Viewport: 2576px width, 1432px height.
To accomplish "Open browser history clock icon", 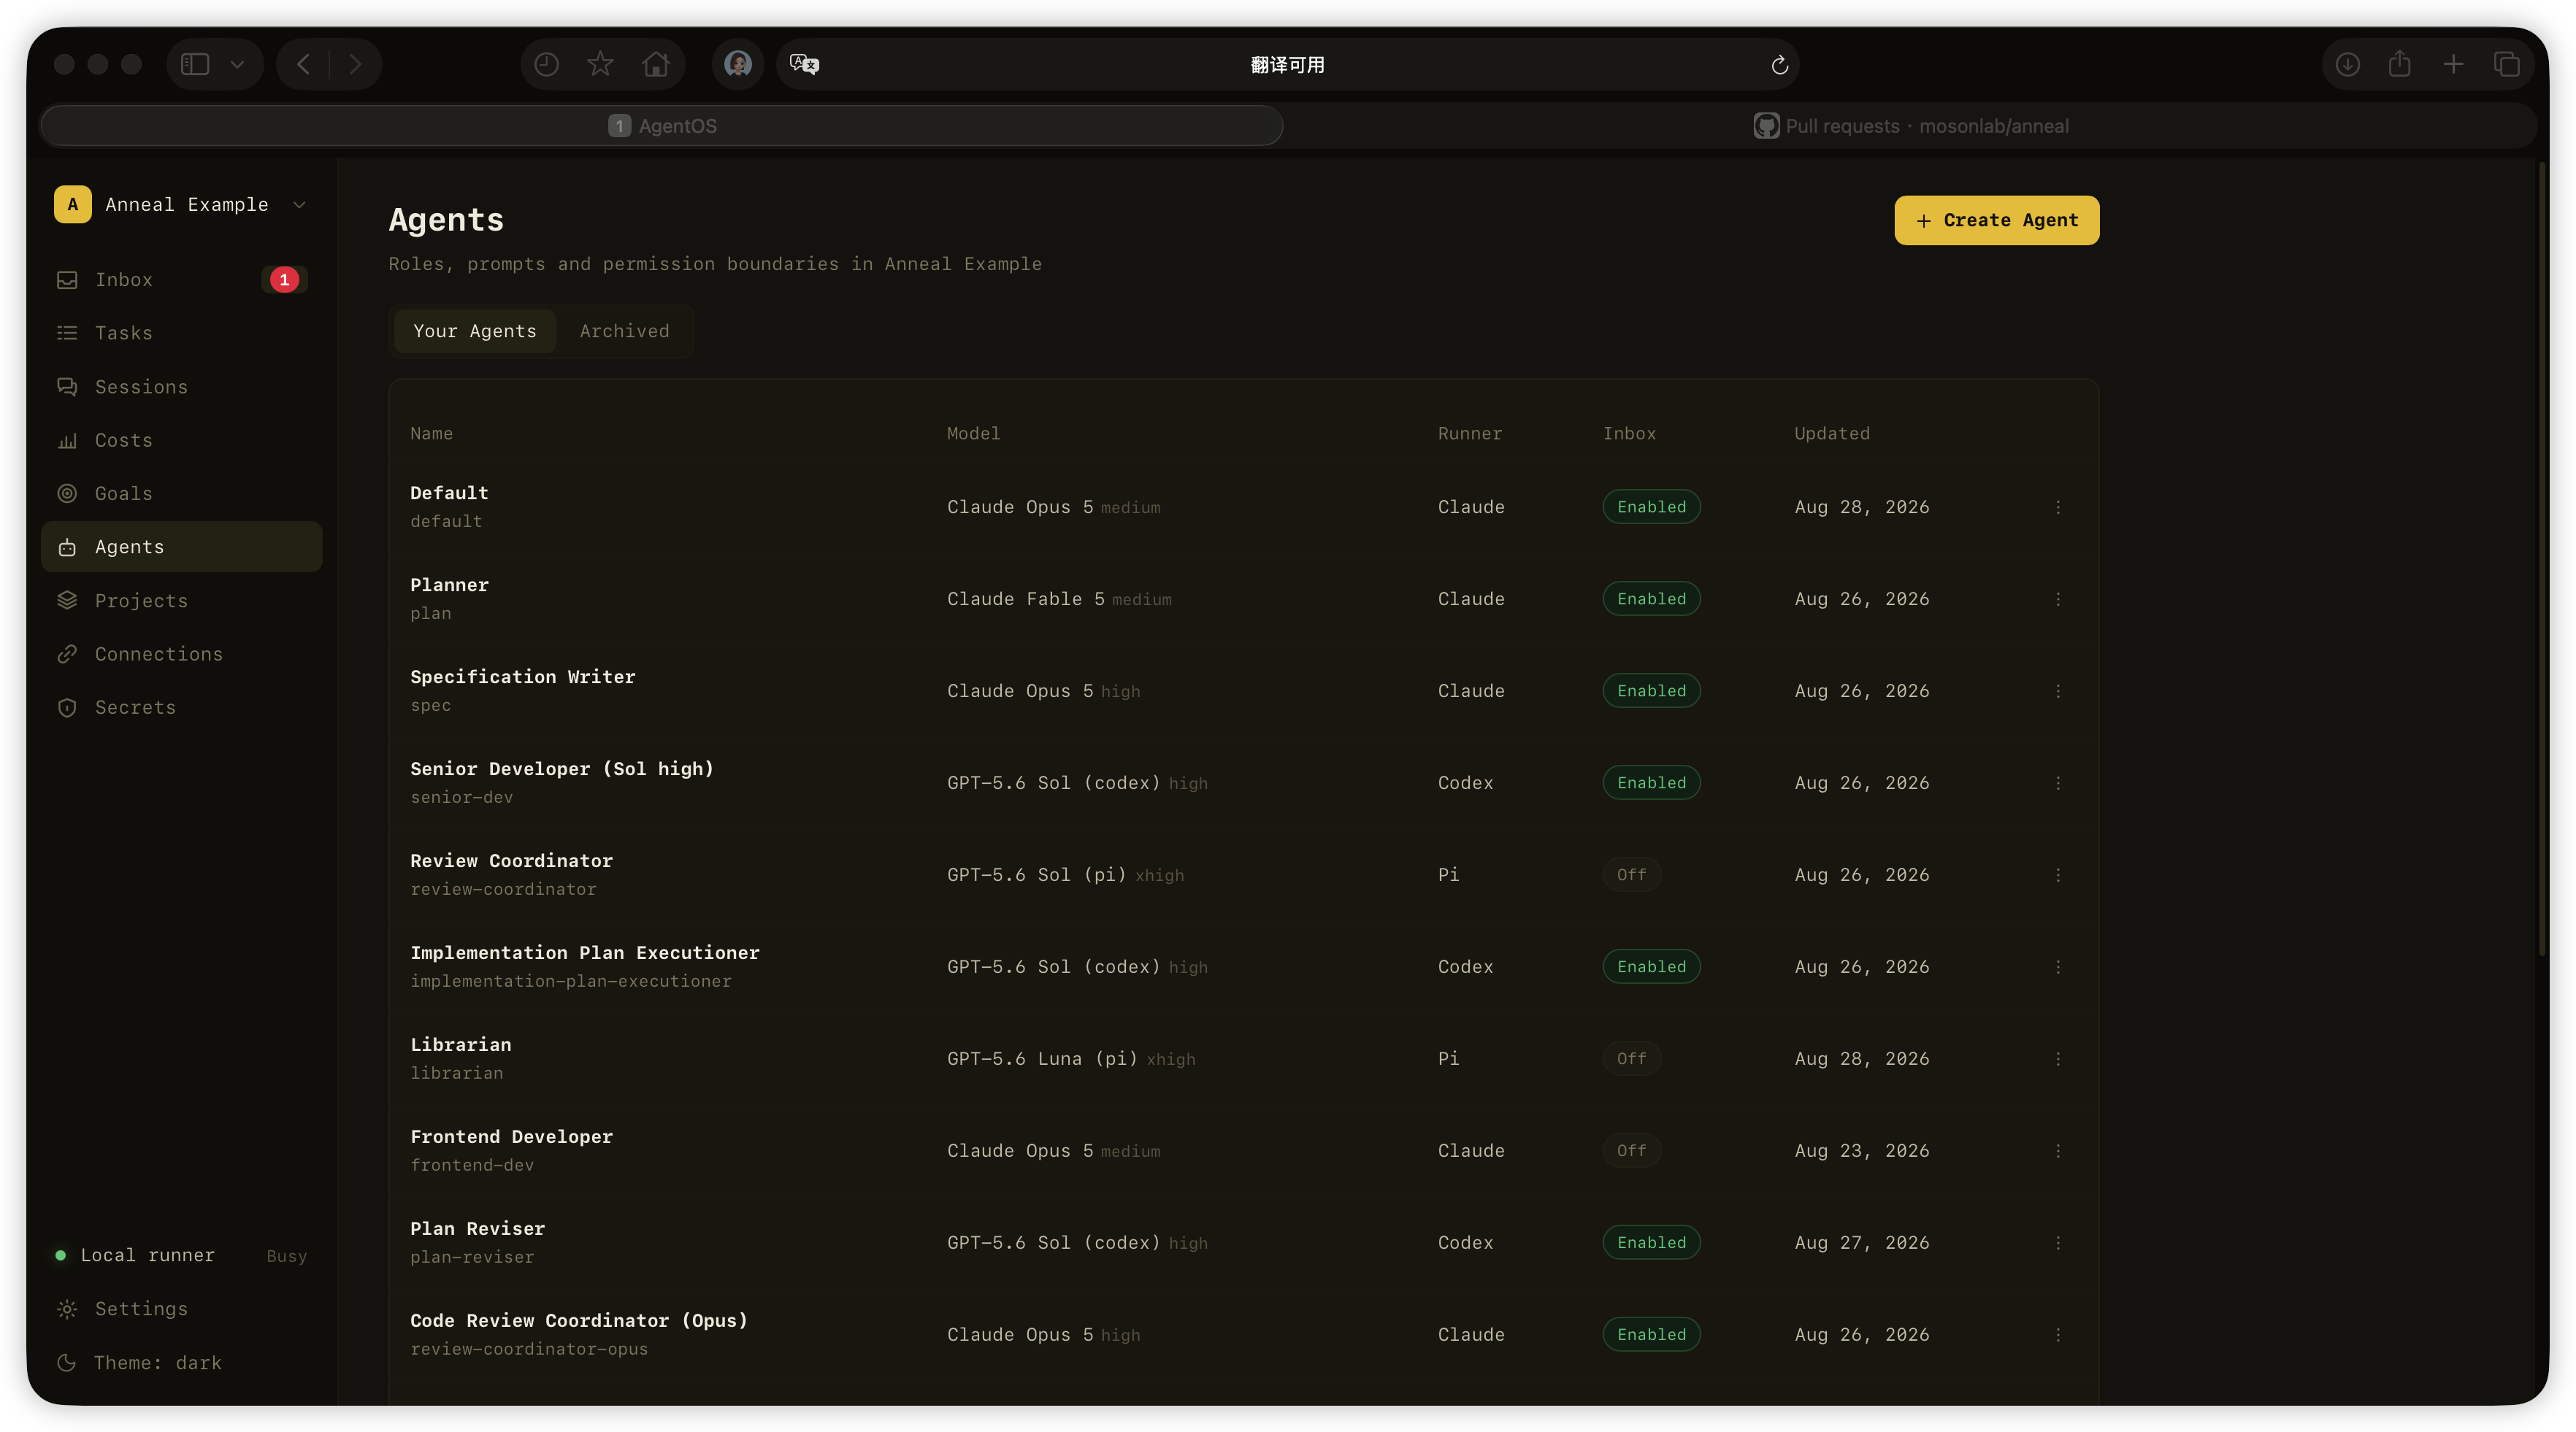I will tap(546, 65).
